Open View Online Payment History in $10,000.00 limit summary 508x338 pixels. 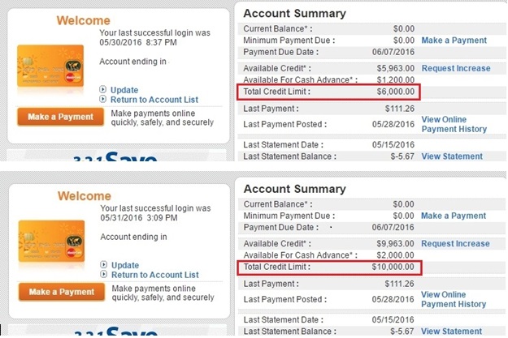[x=454, y=300]
